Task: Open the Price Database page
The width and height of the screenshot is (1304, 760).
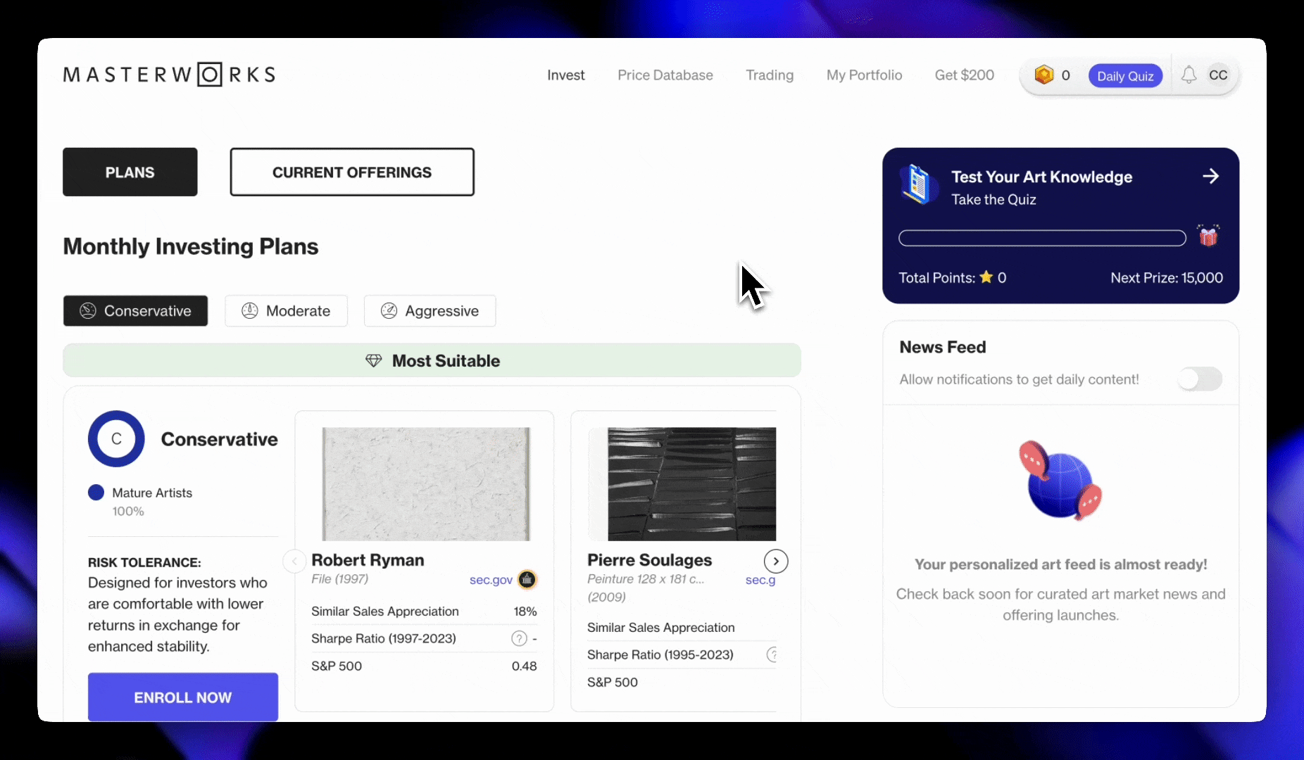Action: (665, 75)
